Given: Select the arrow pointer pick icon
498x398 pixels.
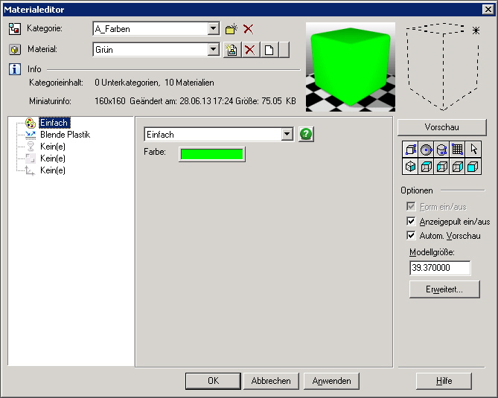Looking at the screenshot, I should coord(473,150).
